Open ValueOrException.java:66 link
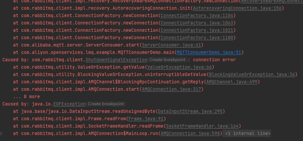This screenshot has height=141, width=303. point(180,67)
